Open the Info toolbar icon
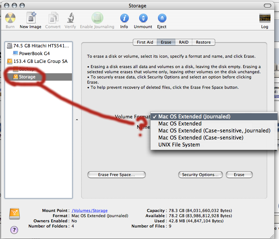The width and height of the screenshot is (279, 239). point(124,18)
